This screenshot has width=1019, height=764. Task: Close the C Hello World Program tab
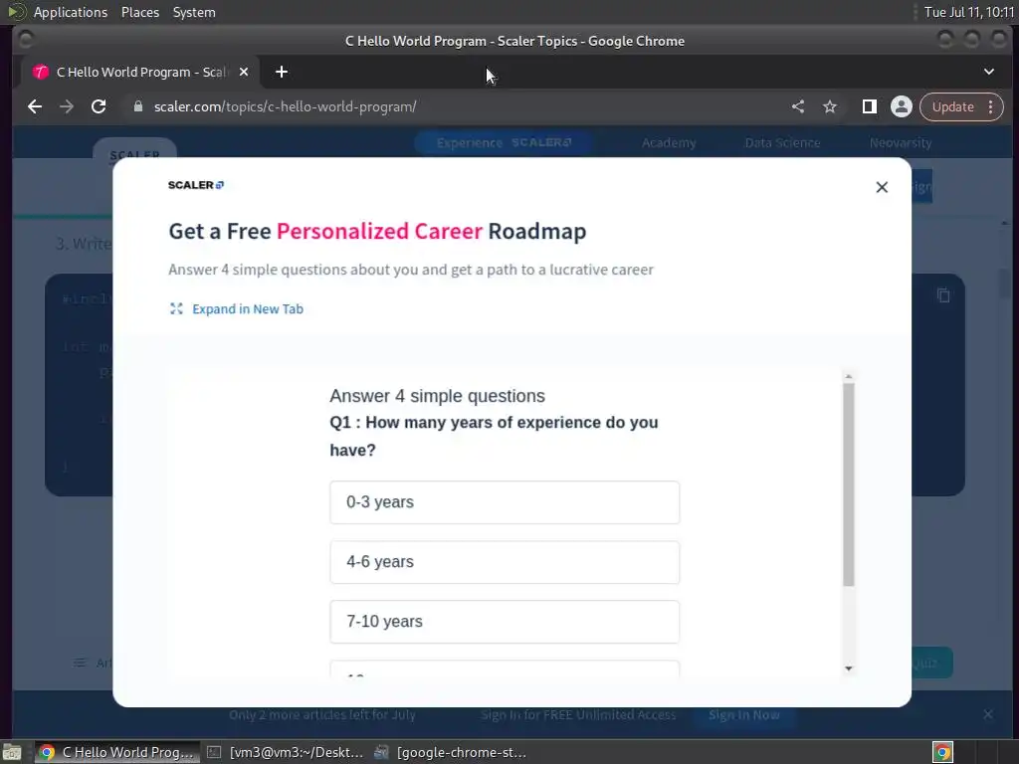click(244, 72)
